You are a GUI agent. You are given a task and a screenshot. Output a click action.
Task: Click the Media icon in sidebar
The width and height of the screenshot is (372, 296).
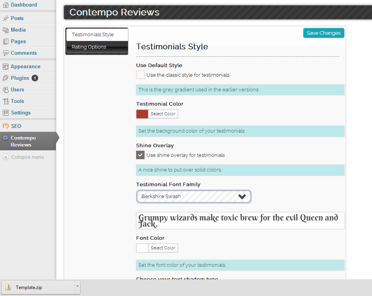click(x=5, y=30)
